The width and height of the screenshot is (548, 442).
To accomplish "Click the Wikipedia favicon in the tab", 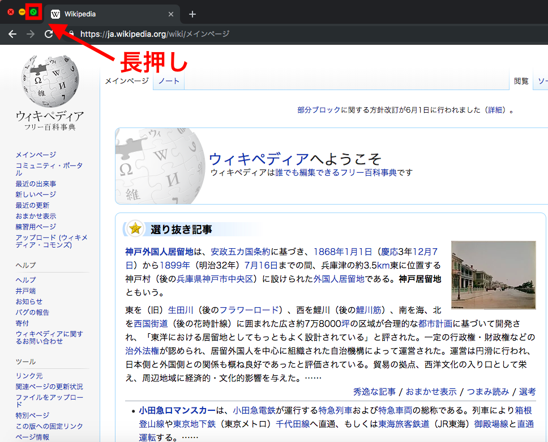I will 55,14.
